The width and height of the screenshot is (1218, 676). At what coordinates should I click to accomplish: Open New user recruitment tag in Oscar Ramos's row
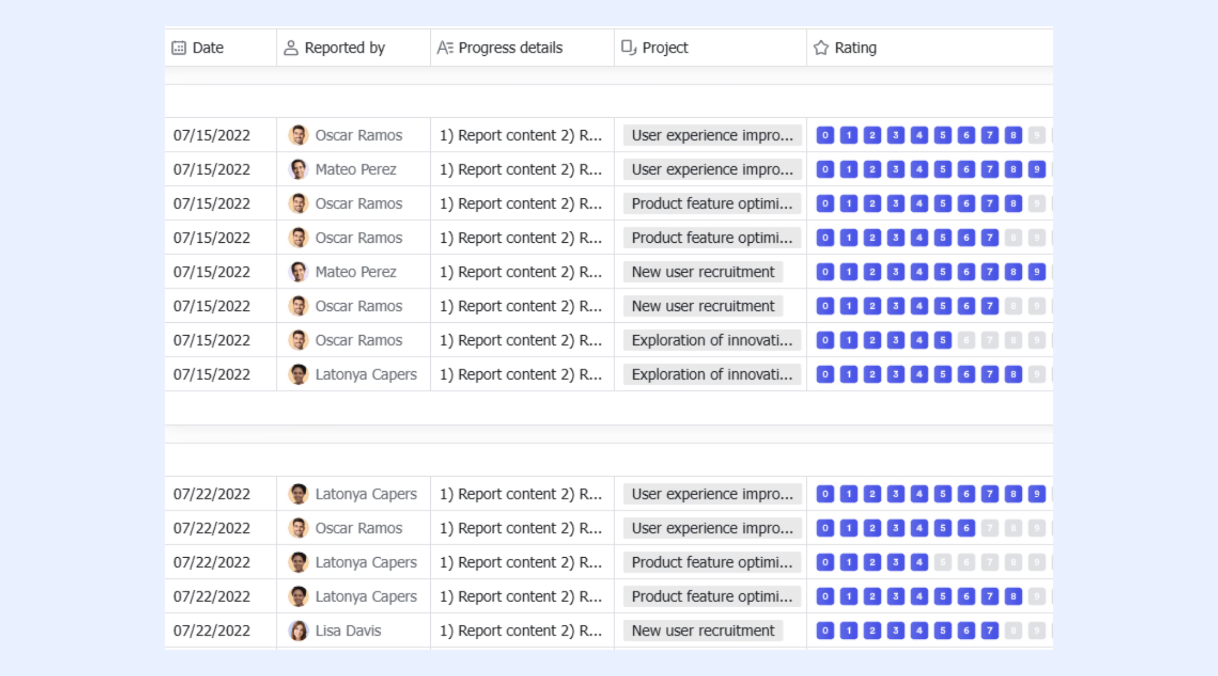pos(703,306)
